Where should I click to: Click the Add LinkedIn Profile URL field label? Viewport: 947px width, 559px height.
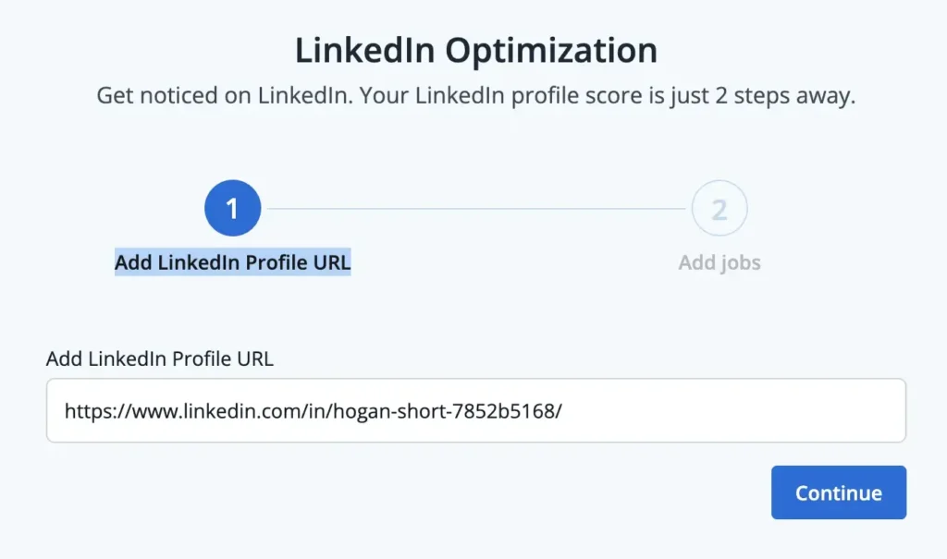[159, 358]
